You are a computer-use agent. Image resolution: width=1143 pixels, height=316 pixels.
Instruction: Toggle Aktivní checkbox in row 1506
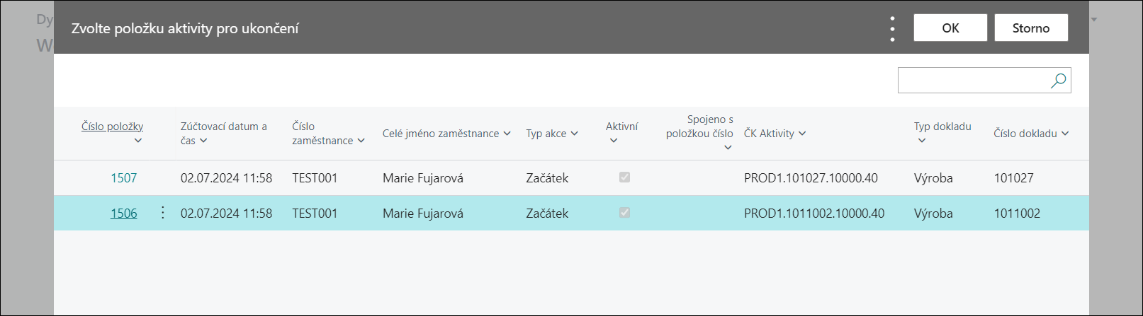click(624, 213)
